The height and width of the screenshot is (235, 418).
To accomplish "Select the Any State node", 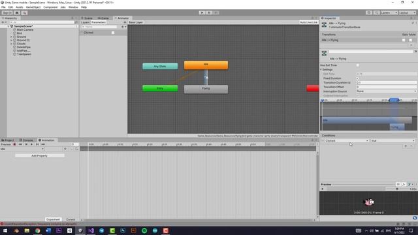I will [x=160, y=66].
